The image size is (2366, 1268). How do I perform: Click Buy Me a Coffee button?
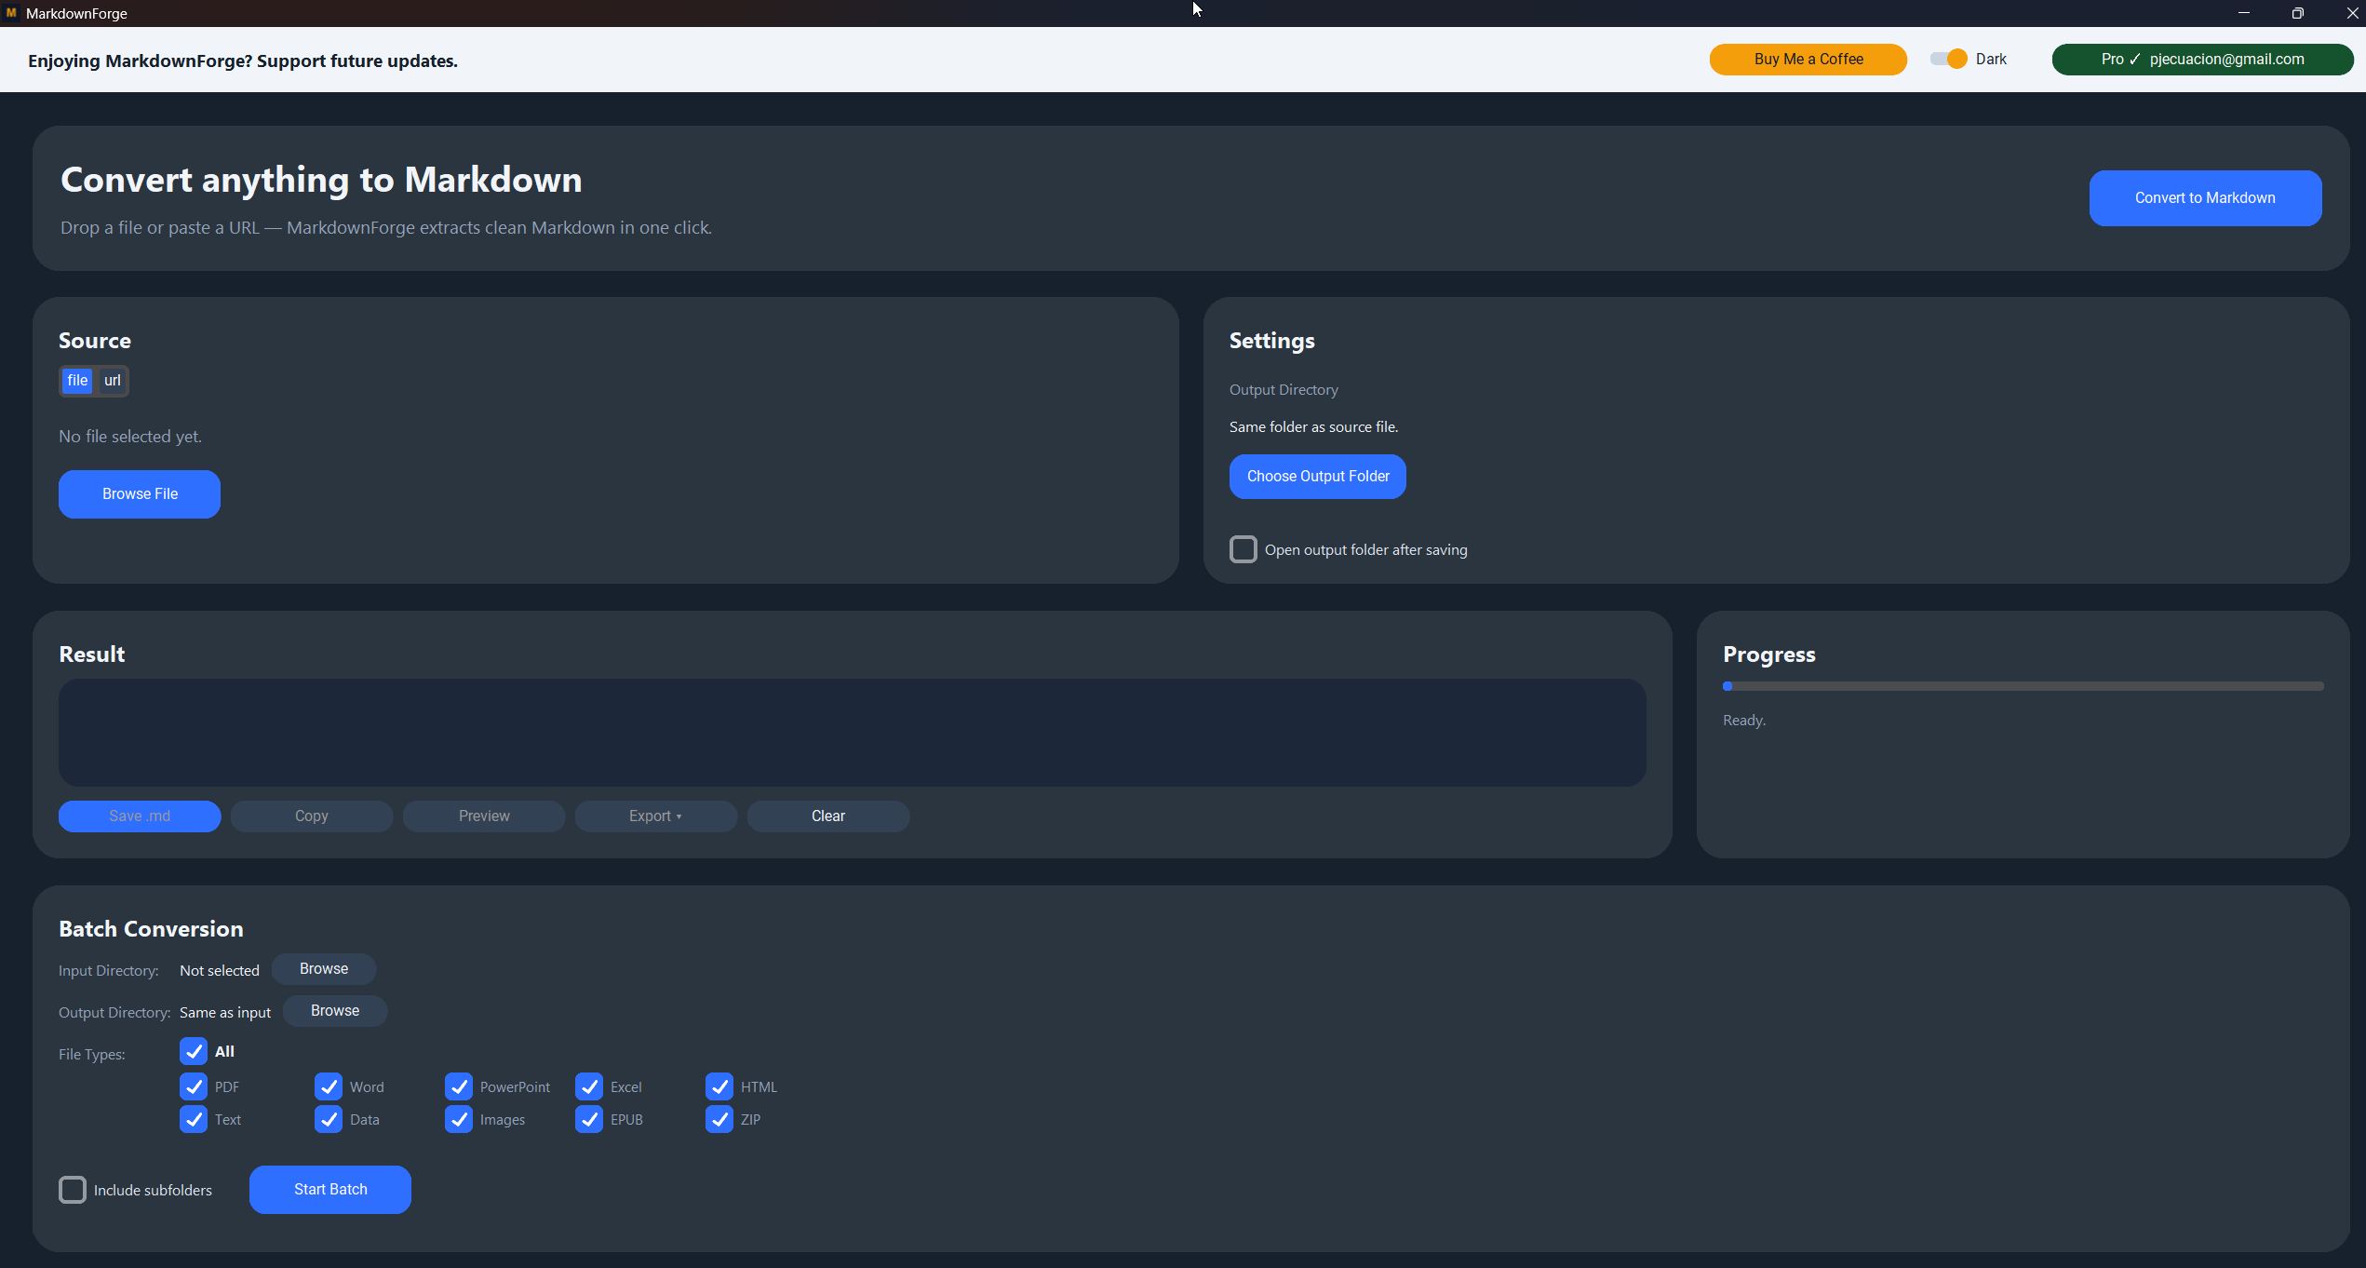pyautogui.click(x=1808, y=60)
